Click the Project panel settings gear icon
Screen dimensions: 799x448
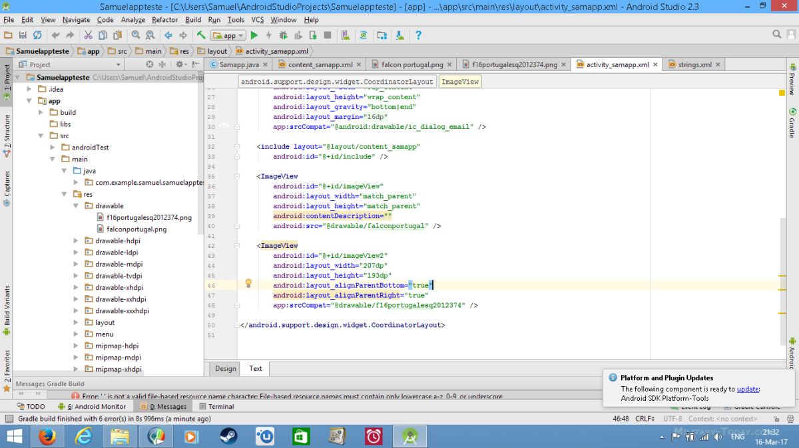[179, 64]
